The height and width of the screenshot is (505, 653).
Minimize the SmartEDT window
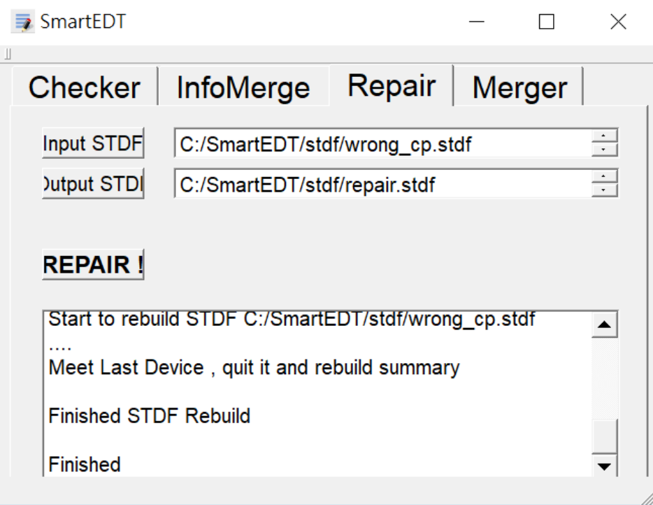[477, 22]
